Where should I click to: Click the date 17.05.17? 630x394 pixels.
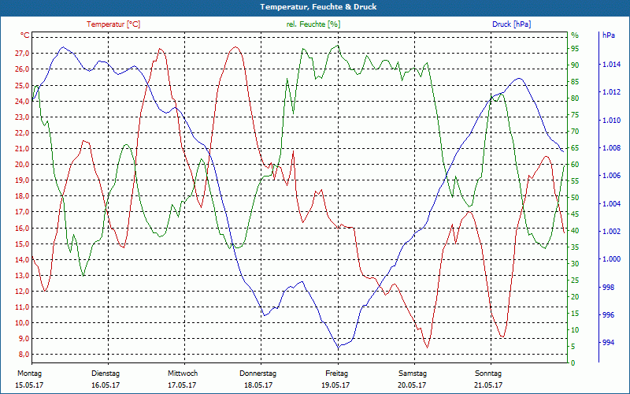pyautogui.click(x=182, y=385)
